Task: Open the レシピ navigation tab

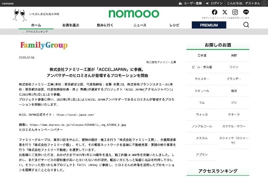Action: 175,25
